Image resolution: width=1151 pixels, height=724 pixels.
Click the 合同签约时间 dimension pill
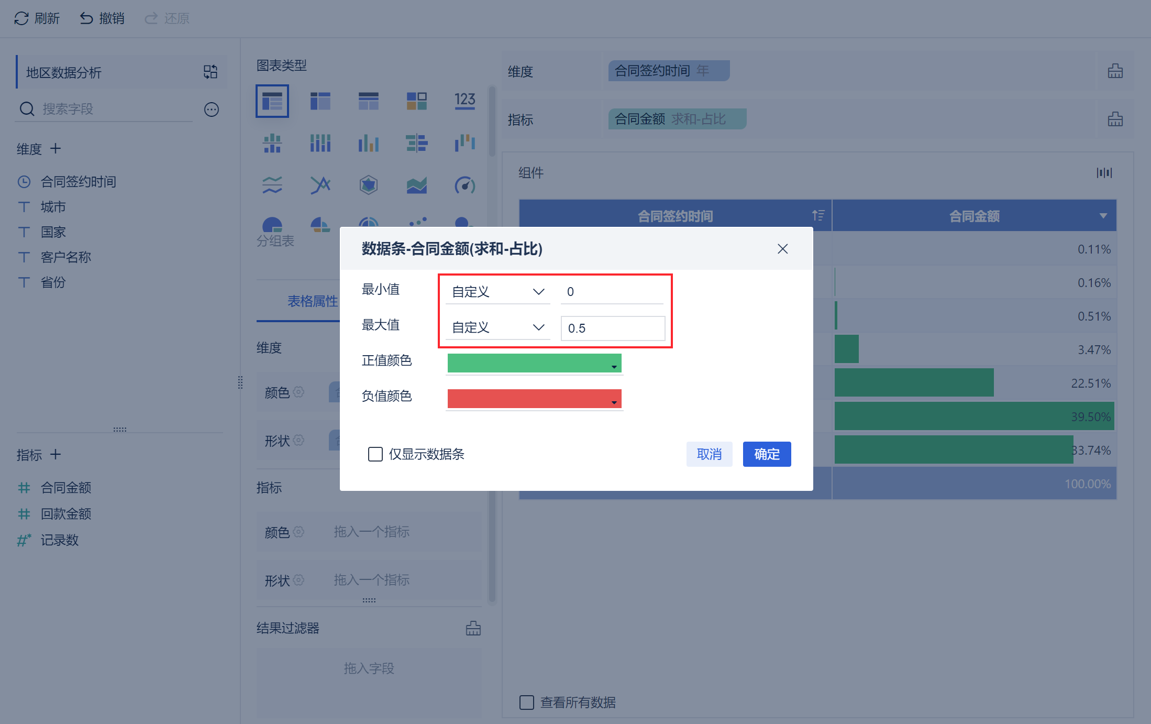(669, 71)
